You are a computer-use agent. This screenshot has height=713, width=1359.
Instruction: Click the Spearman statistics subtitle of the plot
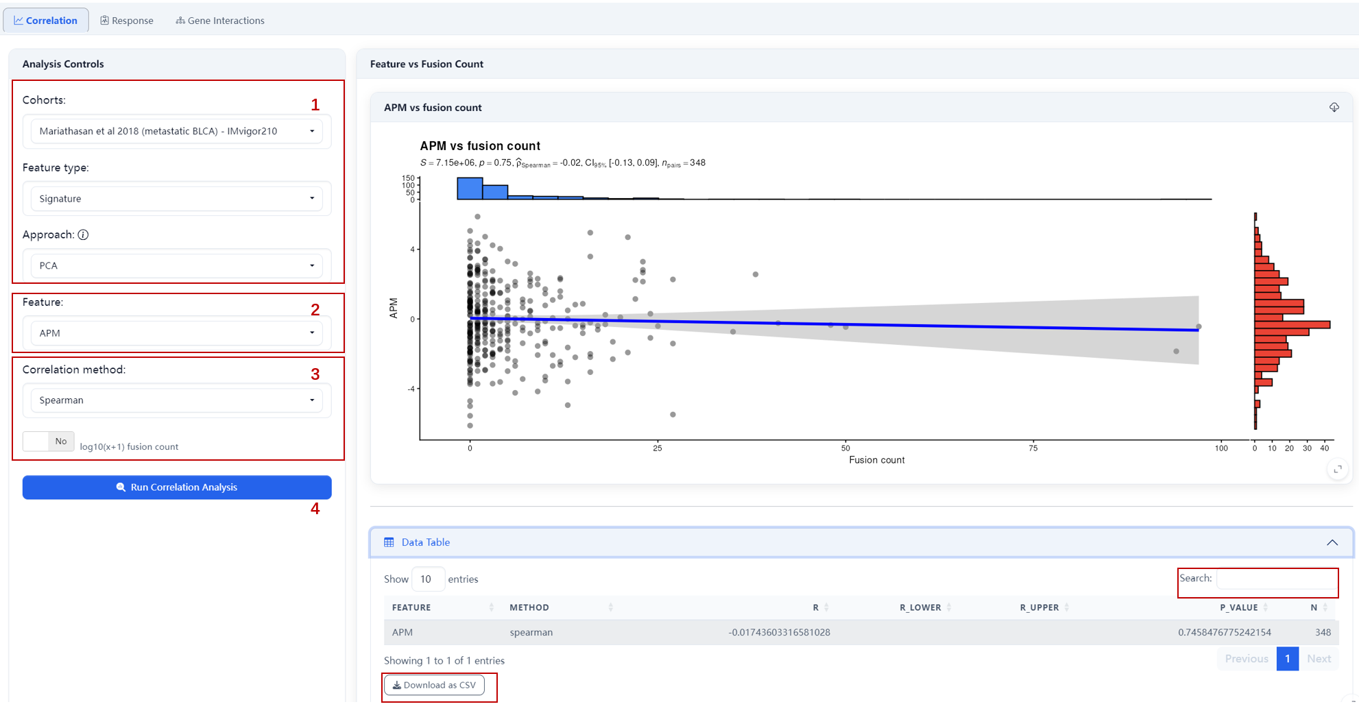[x=562, y=163]
